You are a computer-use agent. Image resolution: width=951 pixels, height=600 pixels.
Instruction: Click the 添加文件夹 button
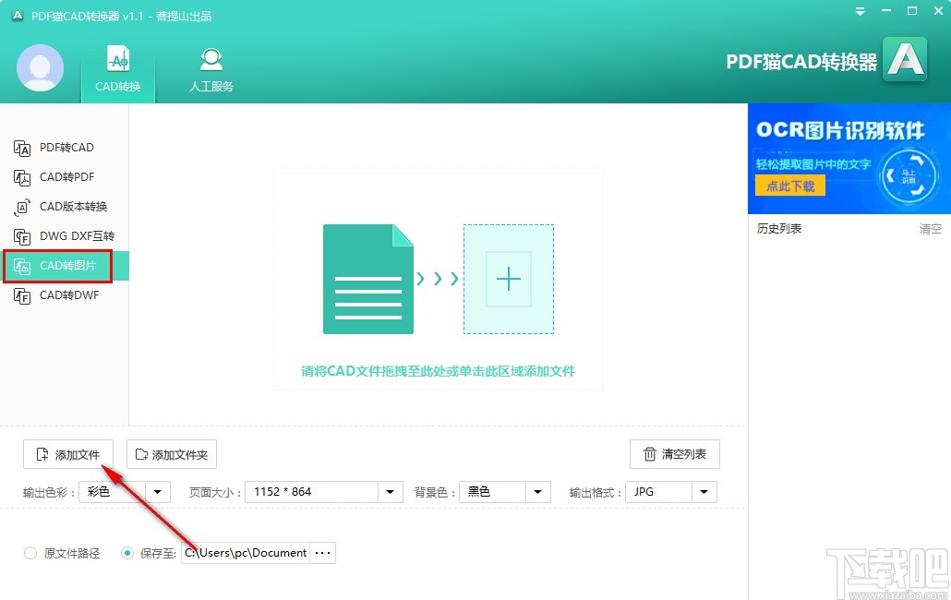[172, 454]
